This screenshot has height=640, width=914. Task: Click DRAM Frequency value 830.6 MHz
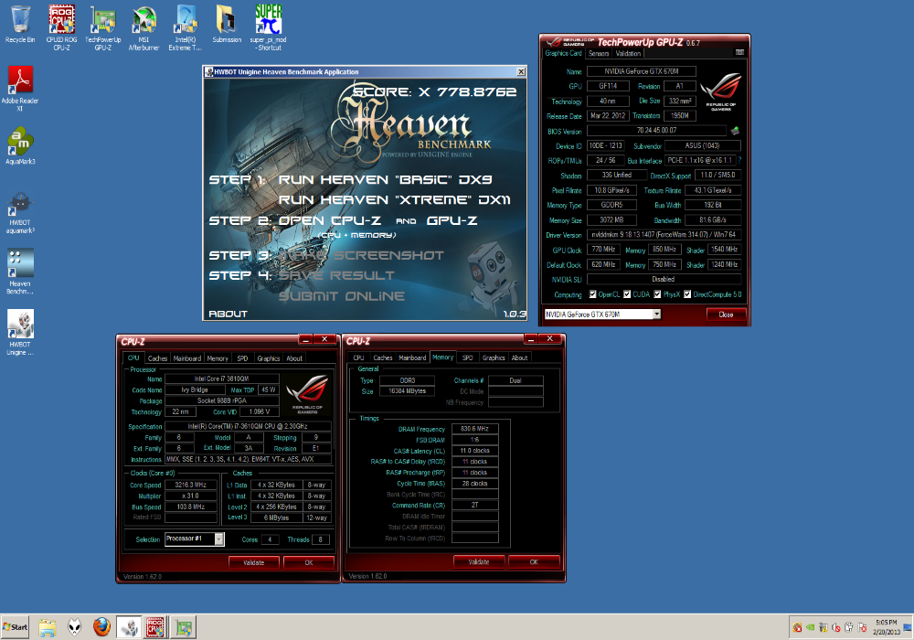474,429
